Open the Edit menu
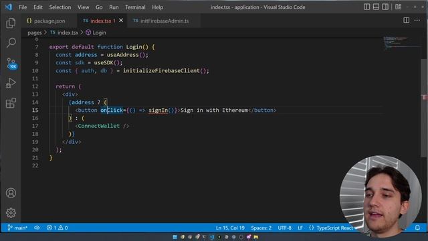 (x=38, y=7)
